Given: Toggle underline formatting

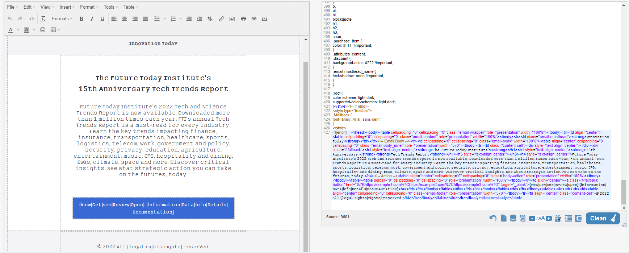Looking at the screenshot, I should [102, 19].
